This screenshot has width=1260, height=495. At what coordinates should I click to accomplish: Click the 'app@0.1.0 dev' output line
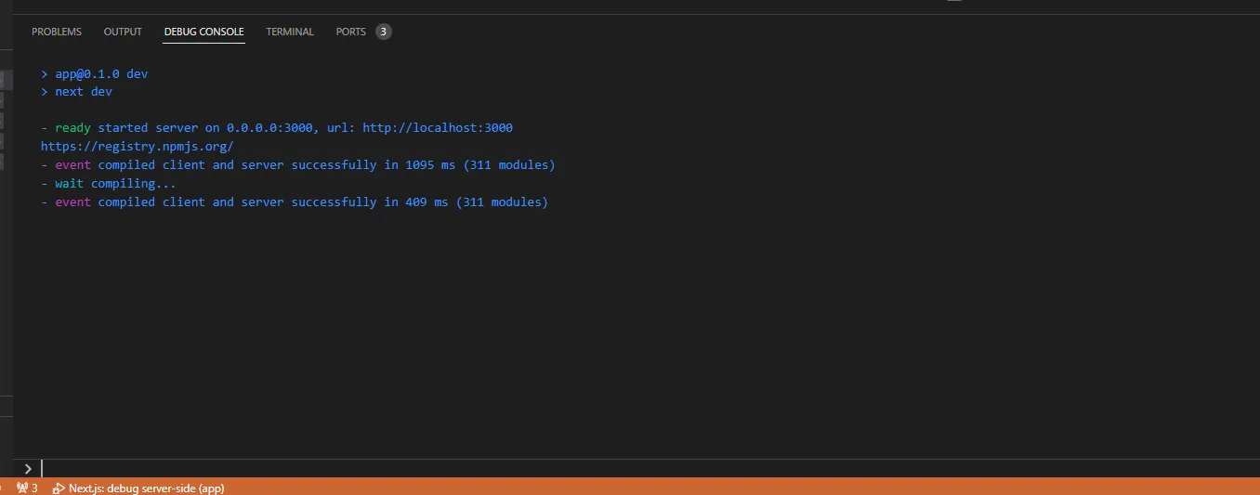click(x=100, y=73)
